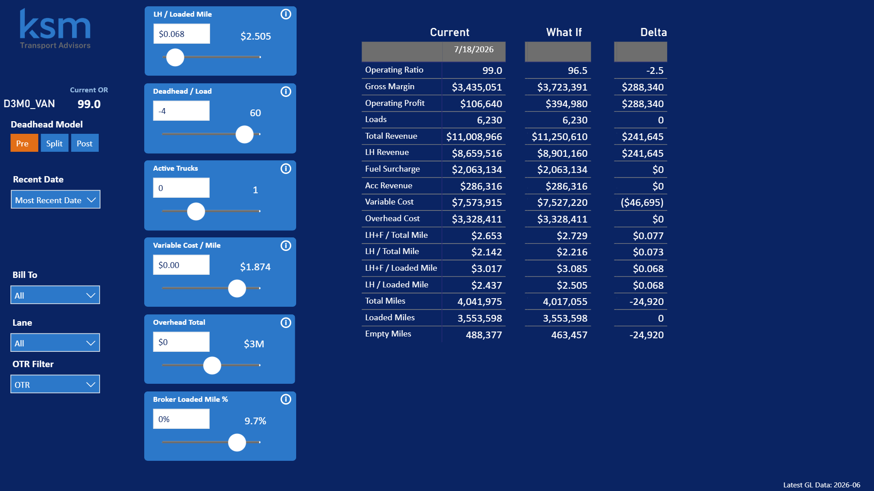The height and width of the screenshot is (491, 874).
Task: Click the Deadhead / Load slider handle
Action: coord(245,134)
